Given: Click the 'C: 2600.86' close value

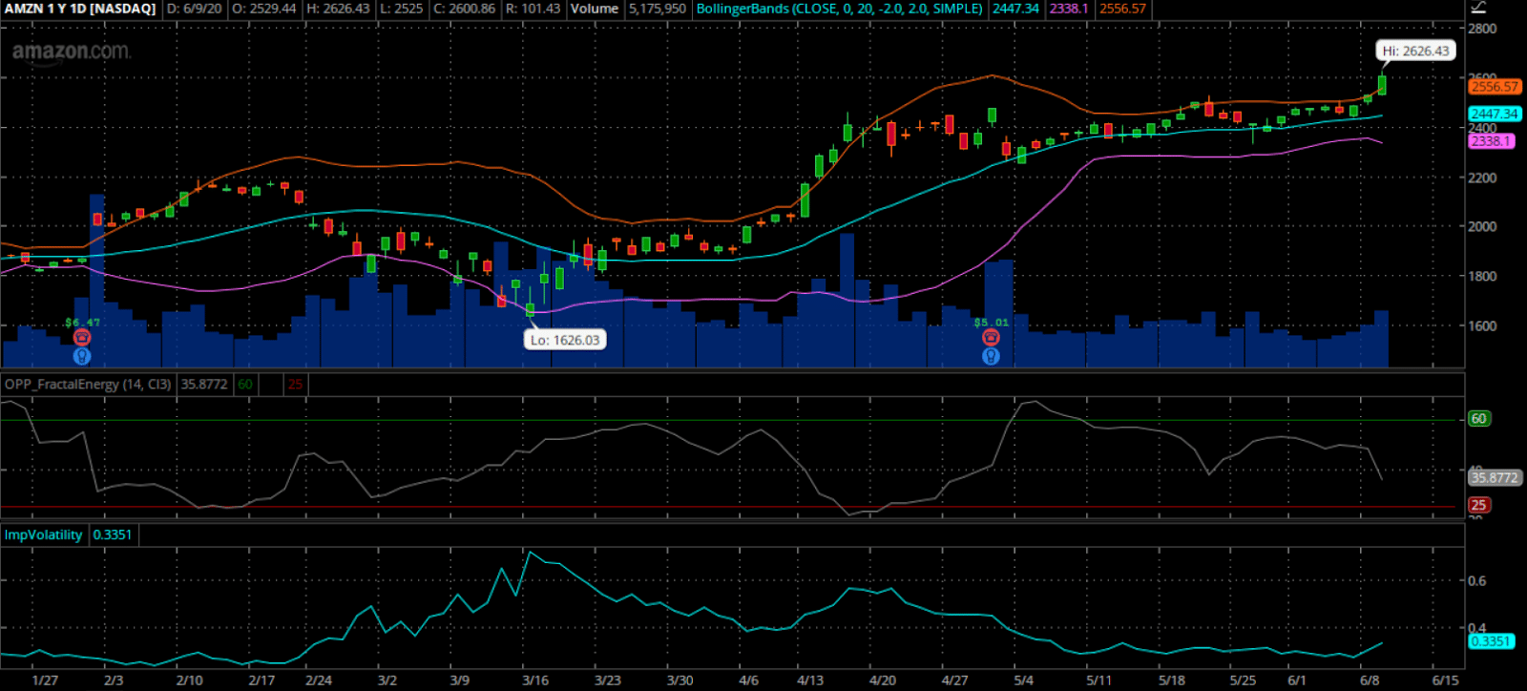Looking at the screenshot, I should (464, 9).
